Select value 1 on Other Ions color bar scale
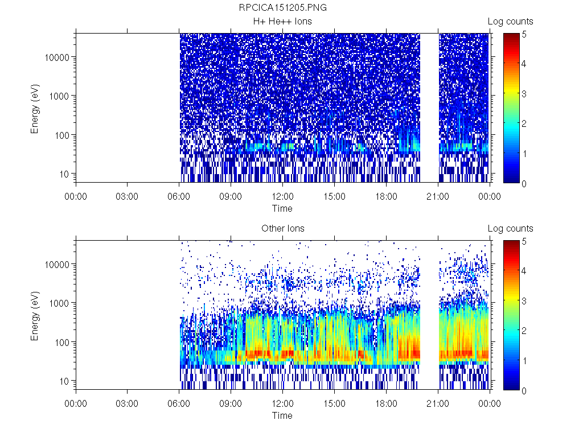The image size is (583, 437). tap(524, 360)
